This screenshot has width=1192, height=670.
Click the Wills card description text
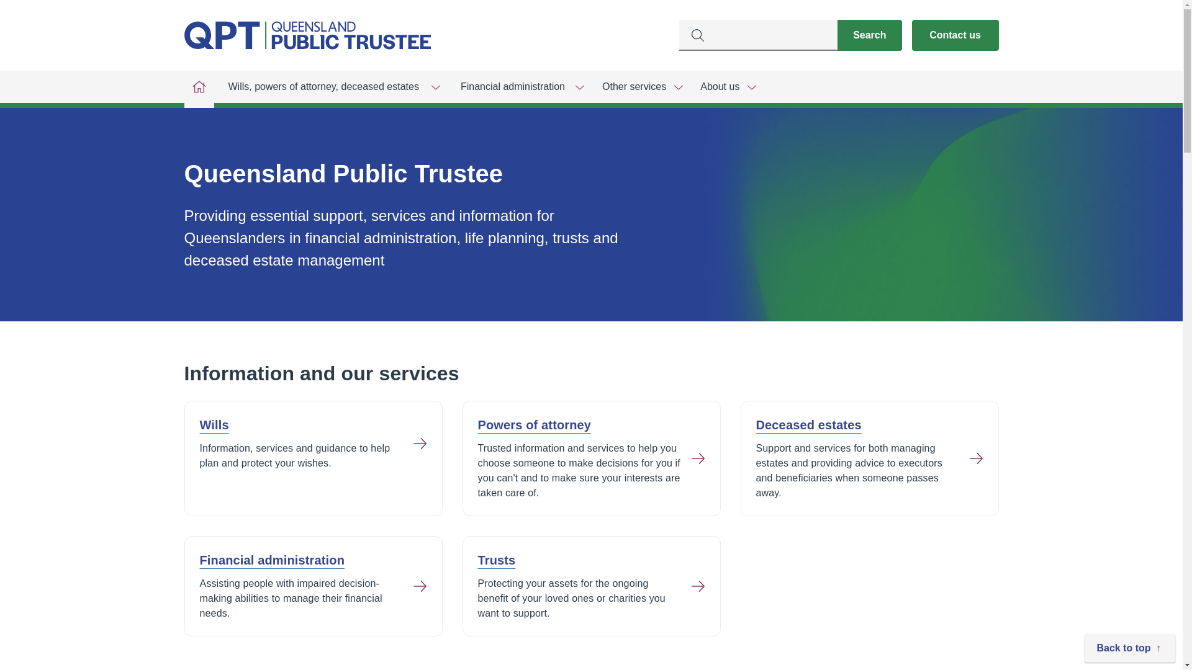click(x=295, y=456)
